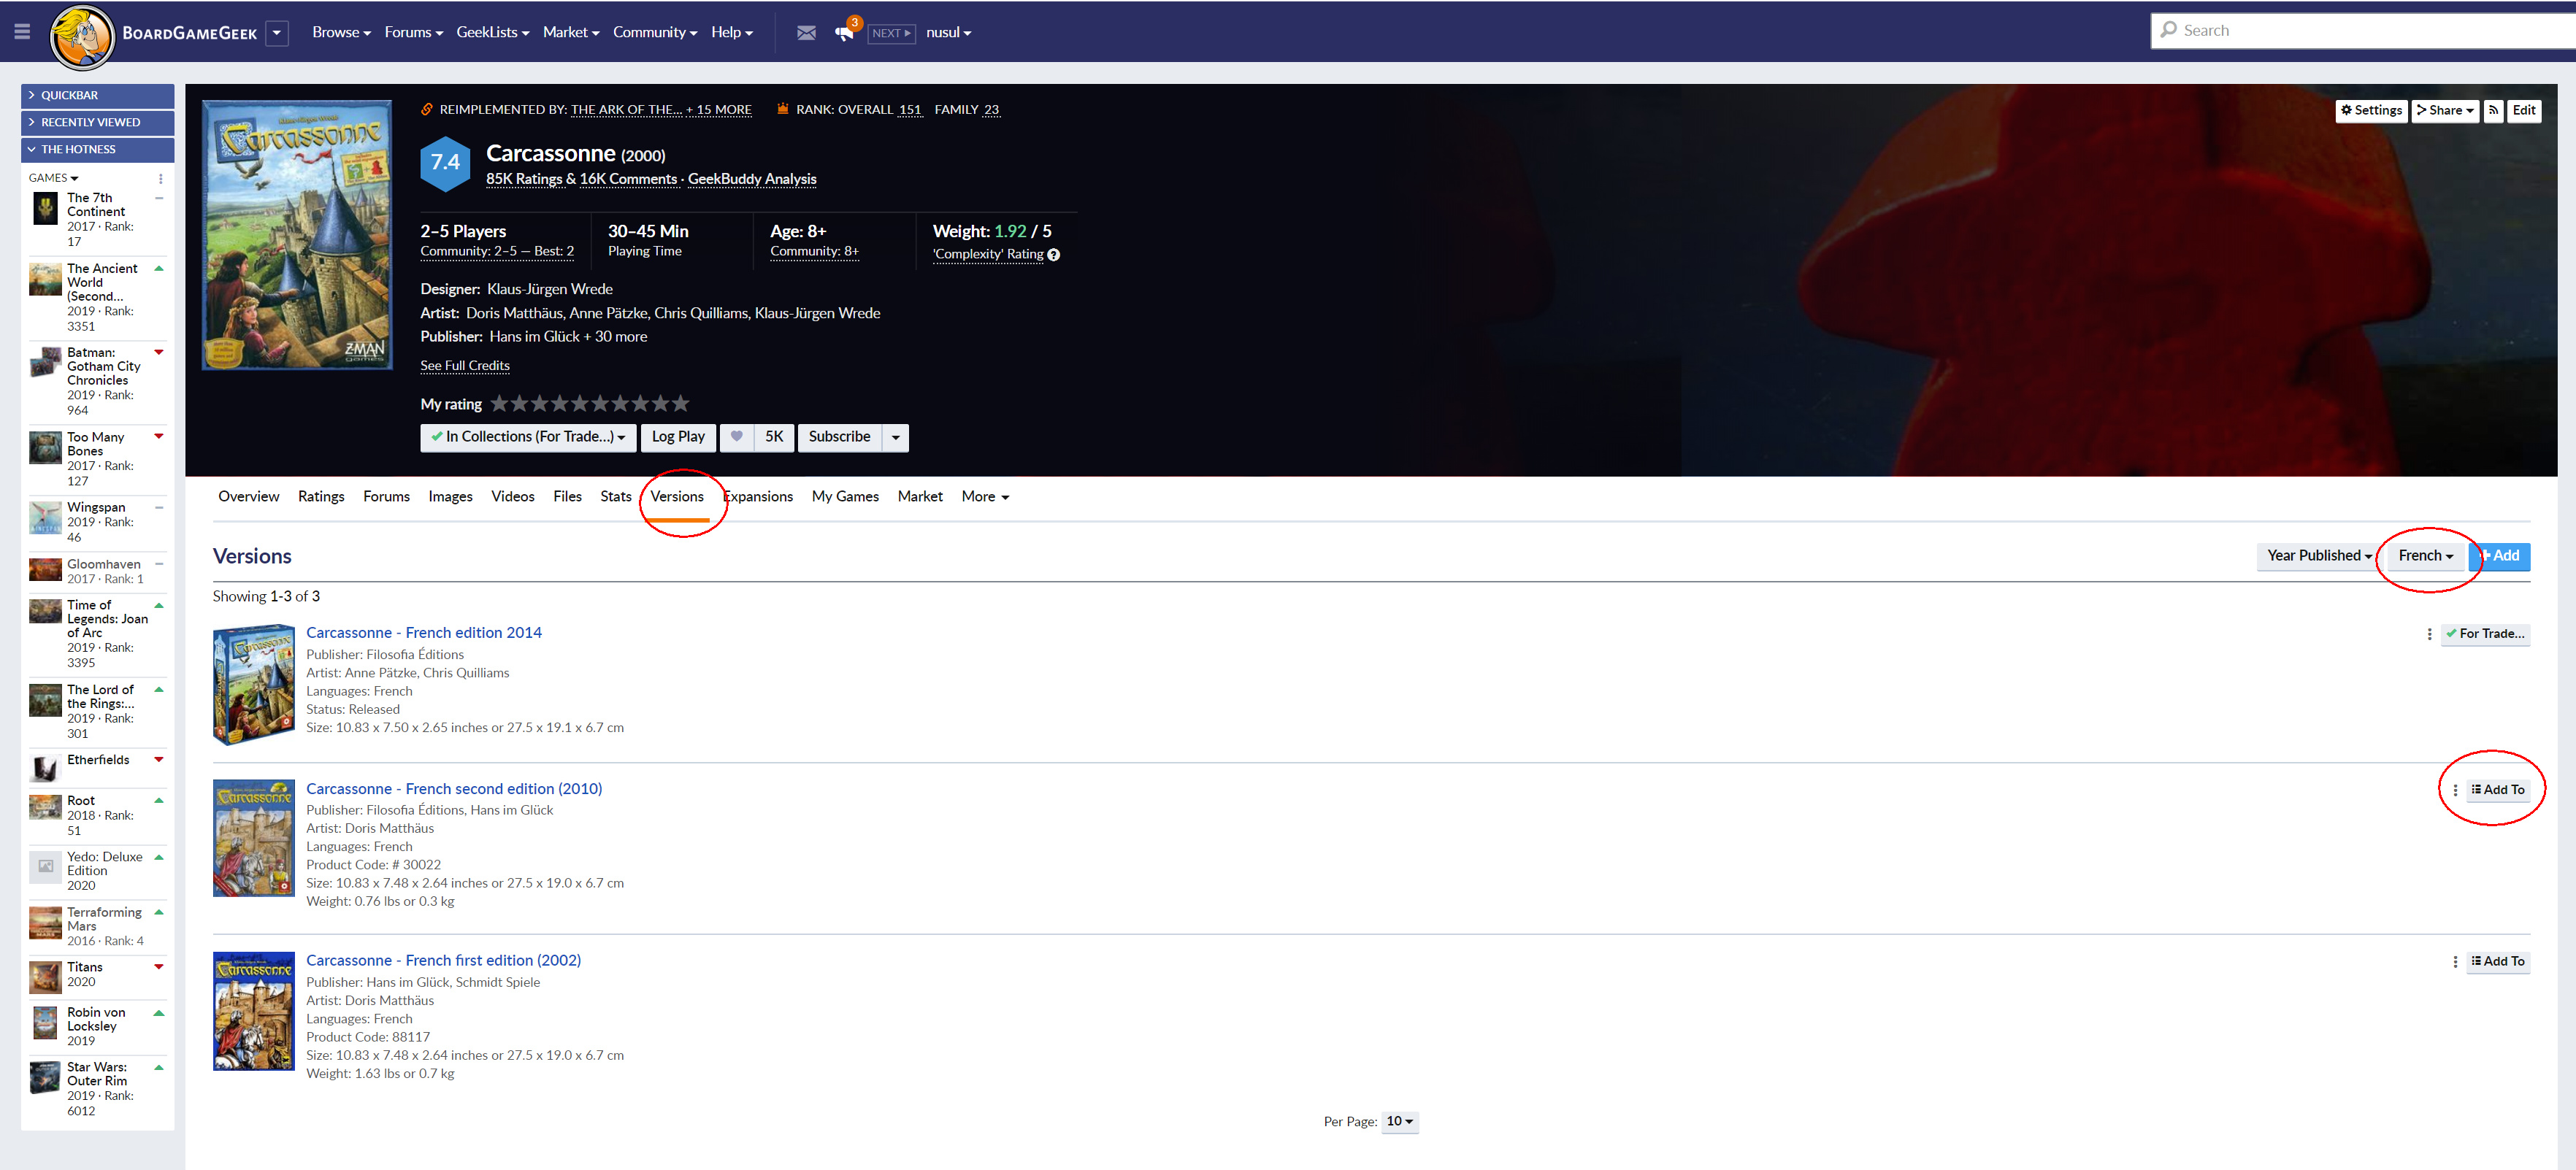Open the GeekLists menu
This screenshot has width=2576, height=1170.
[492, 32]
